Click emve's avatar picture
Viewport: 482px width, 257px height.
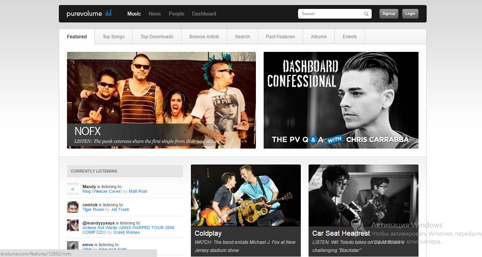[73, 245]
